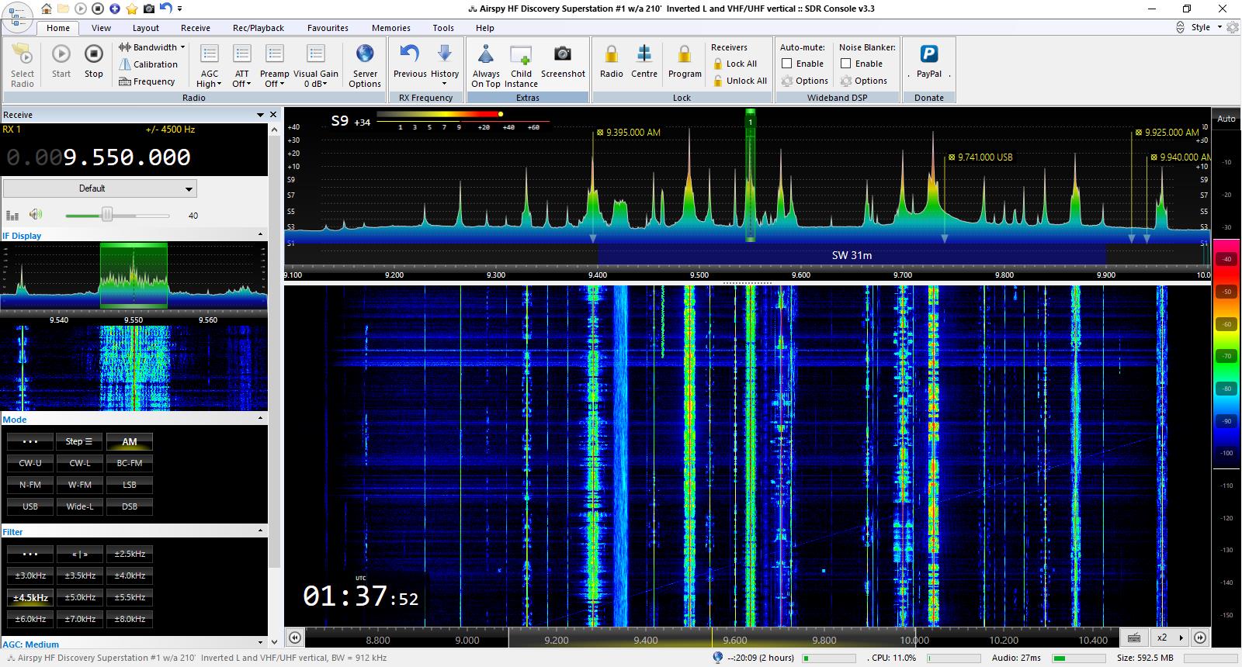Open Server Options globe icon
Screen dimensions: 1242x667
click(x=365, y=54)
